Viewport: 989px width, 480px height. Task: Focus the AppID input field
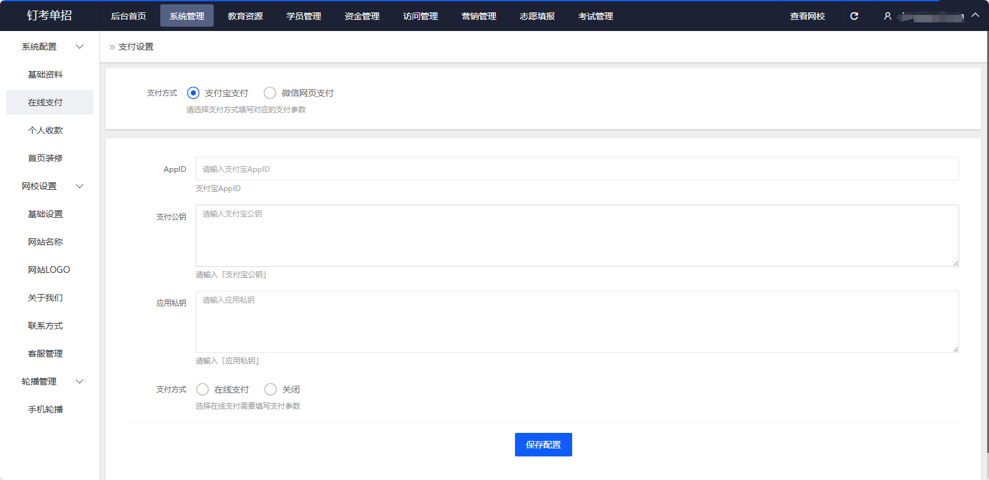click(x=577, y=169)
